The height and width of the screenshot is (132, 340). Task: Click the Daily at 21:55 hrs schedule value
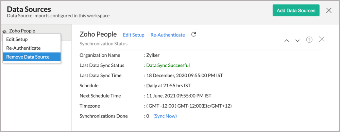169,86
